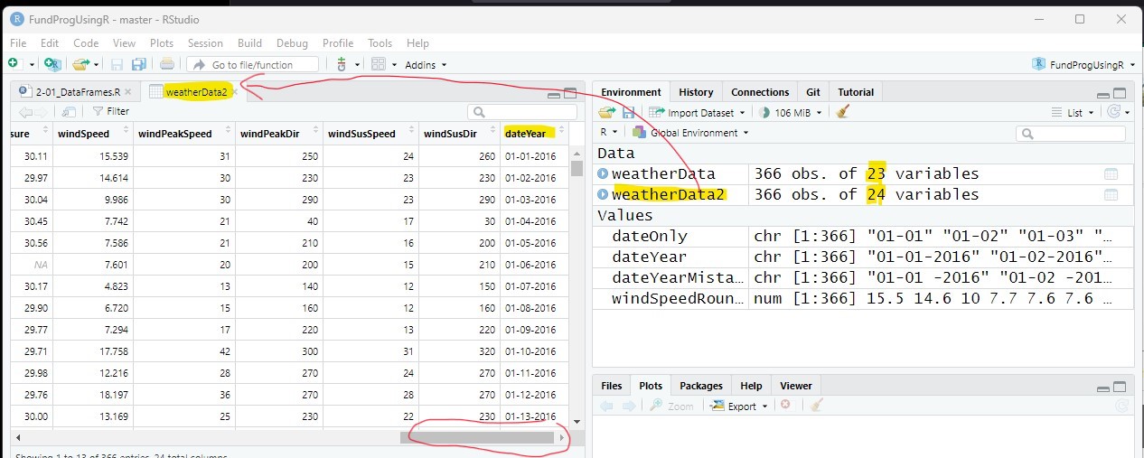Click the data viewer horizontal scrollbar thumb
This screenshot has width=1144, height=458.
pos(476,437)
